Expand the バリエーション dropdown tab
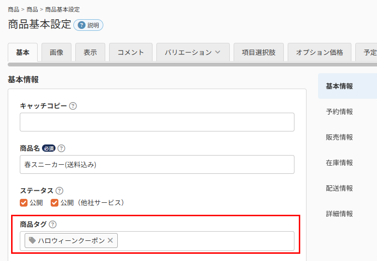Image resolution: width=377 pixels, height=261 pixels. pos(193,52)
